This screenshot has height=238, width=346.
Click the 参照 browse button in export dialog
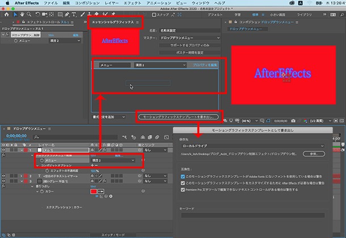(314, 154)
